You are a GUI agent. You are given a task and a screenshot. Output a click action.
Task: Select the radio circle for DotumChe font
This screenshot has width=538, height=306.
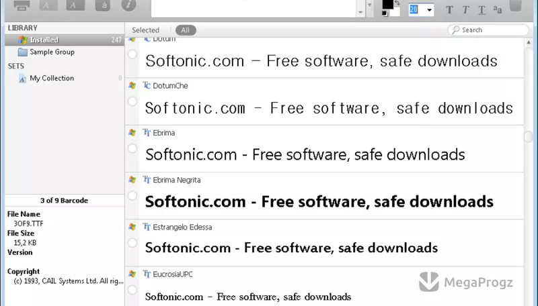pyautogui.click(x=132, y=101)
